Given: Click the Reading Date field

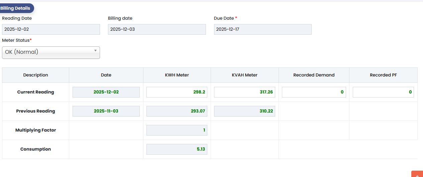Looking at the screenshot, I should click(51, 29).
